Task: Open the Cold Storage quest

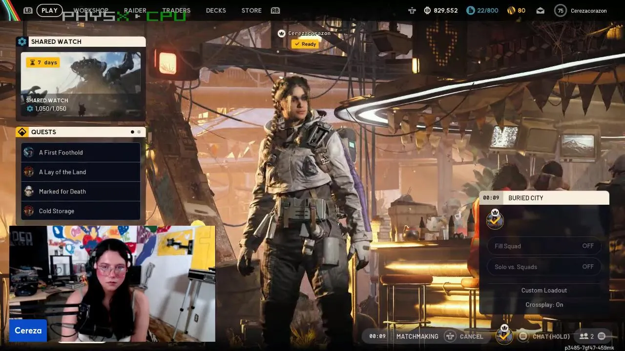Action: pyautogui.click(x=81, y=211)
